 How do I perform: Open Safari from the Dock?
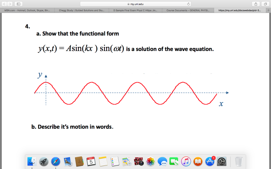tap(56, 161)
